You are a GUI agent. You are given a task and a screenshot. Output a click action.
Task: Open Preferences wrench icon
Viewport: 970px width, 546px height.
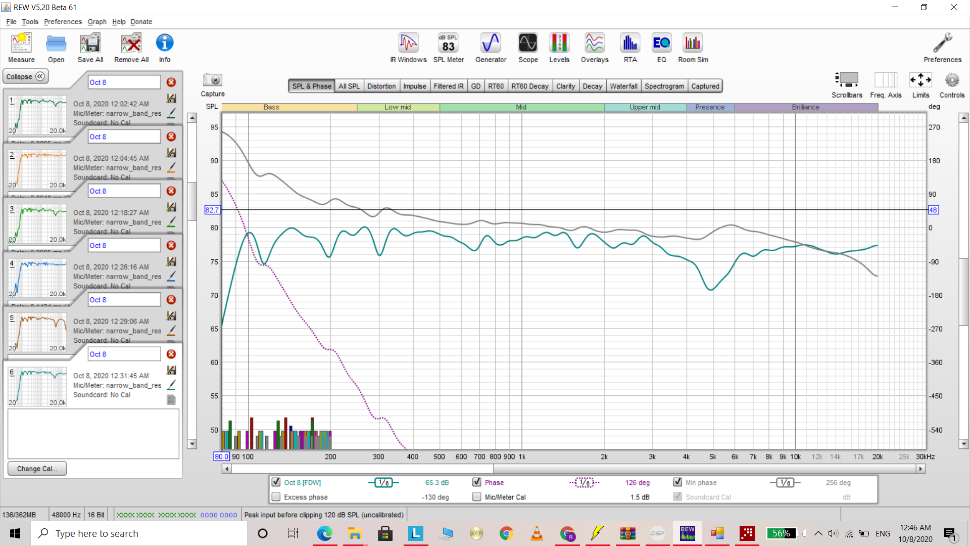[942, 48]
